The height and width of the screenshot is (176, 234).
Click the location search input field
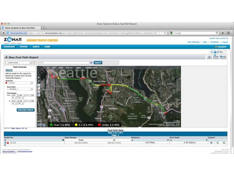tap(64, 63)
